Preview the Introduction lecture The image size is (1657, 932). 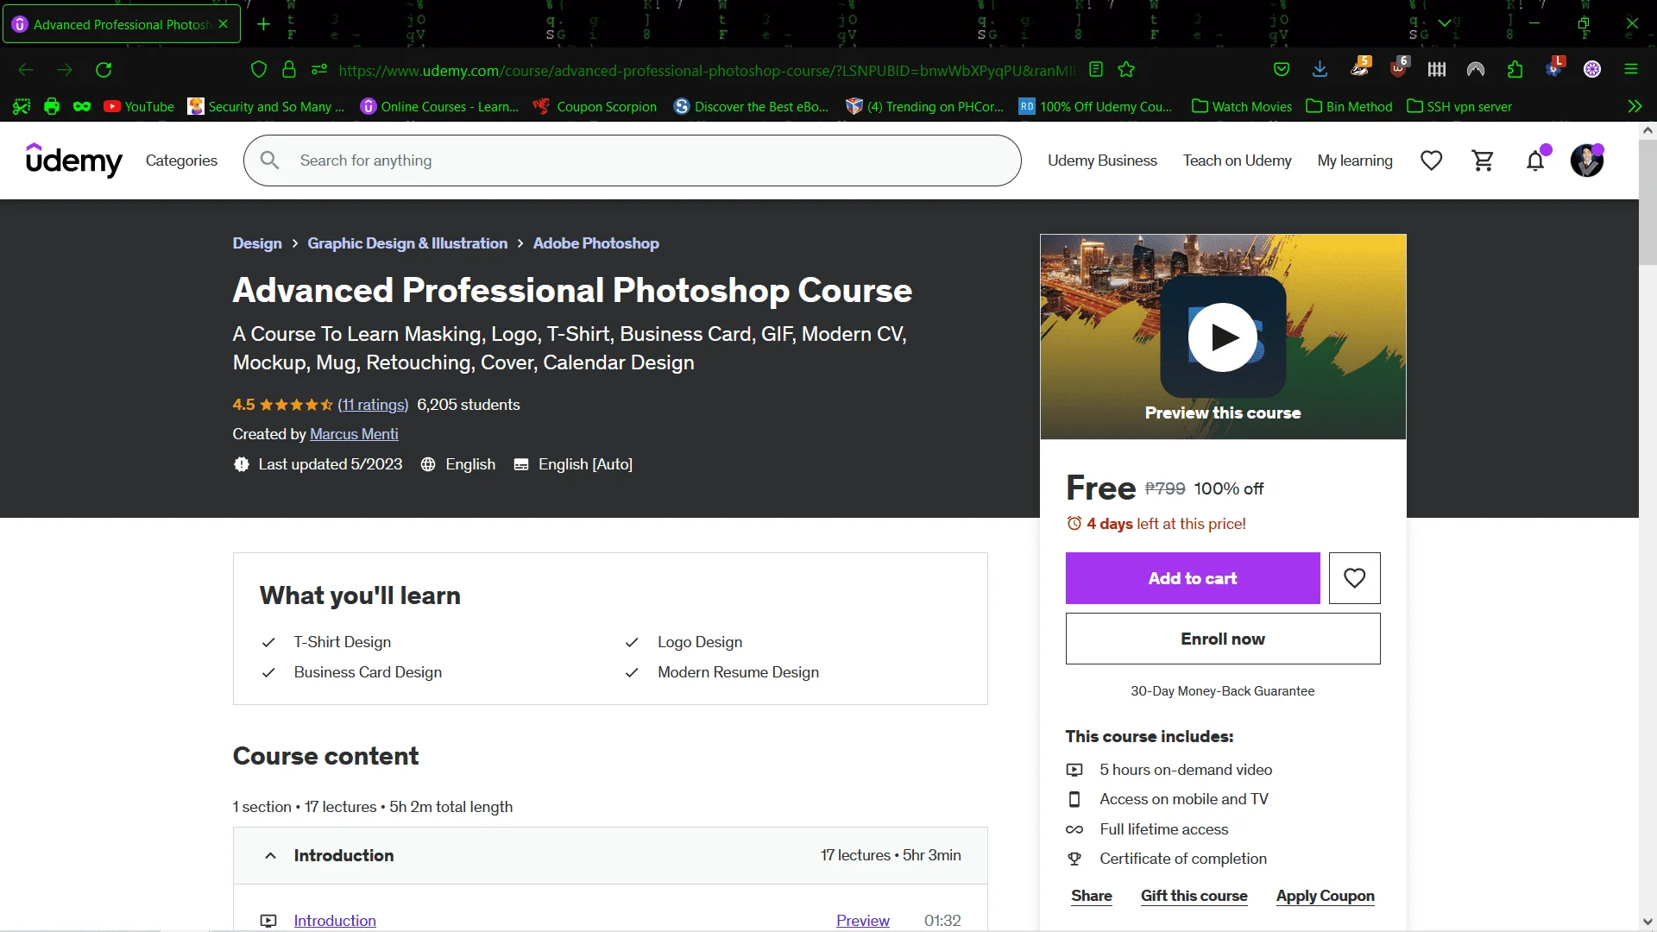[x=863, y=921]
